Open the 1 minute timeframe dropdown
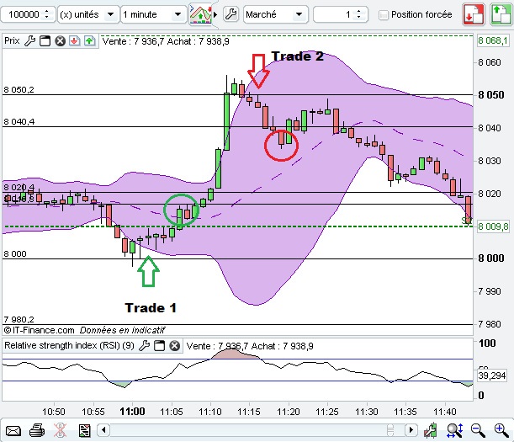 point(152,14)
